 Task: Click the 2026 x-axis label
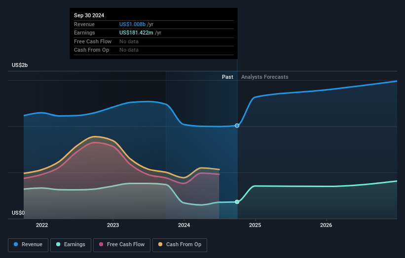pyautogui.click(x=326, y=225)
